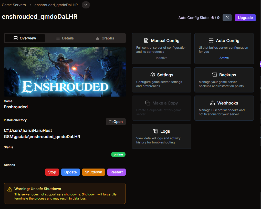
Task: Open the Logs card
Action: tap(161, 136)
